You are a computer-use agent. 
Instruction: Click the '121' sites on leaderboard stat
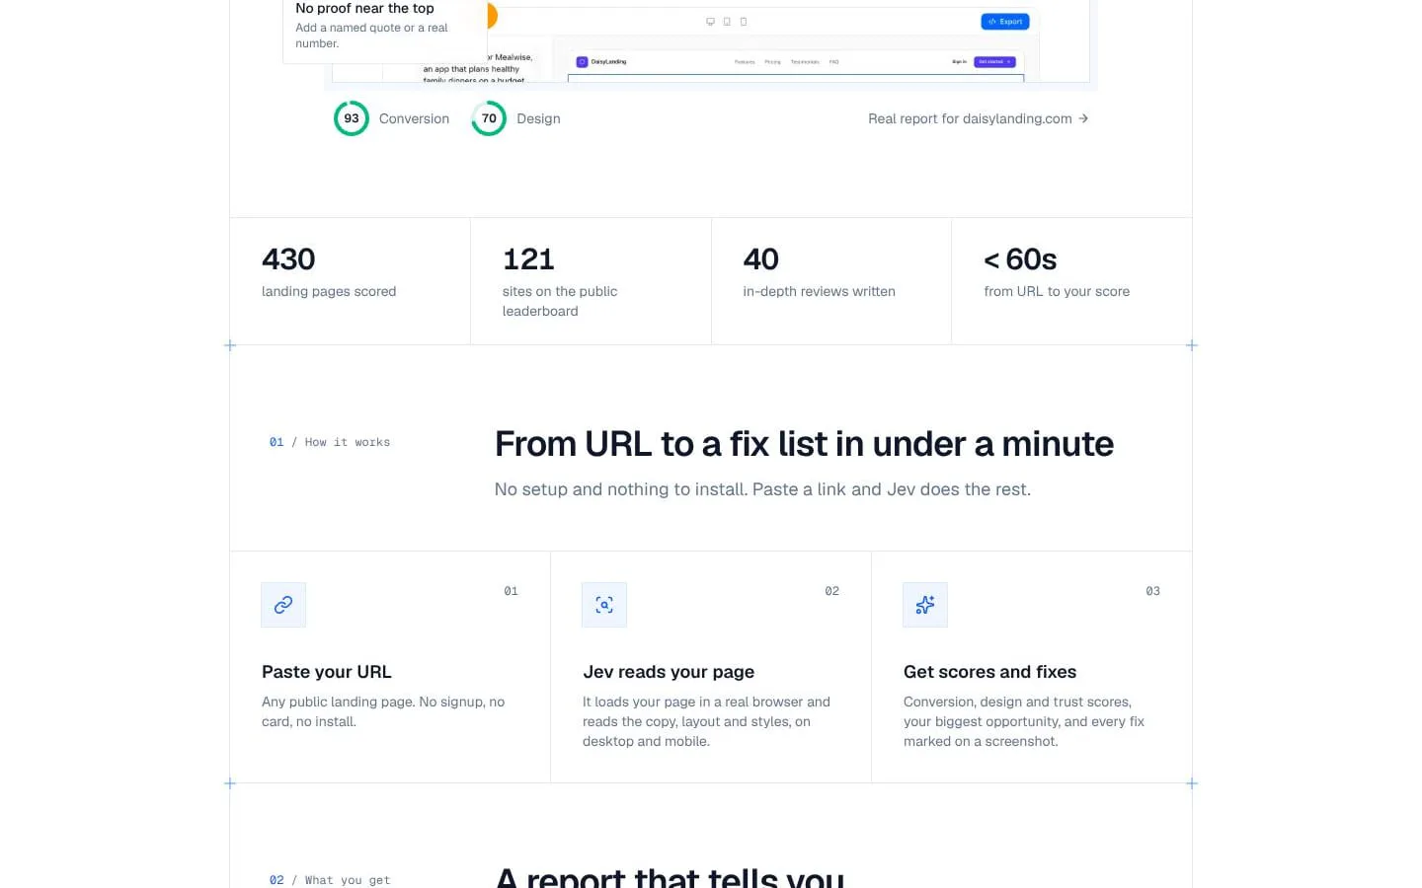tap(528, 259)
